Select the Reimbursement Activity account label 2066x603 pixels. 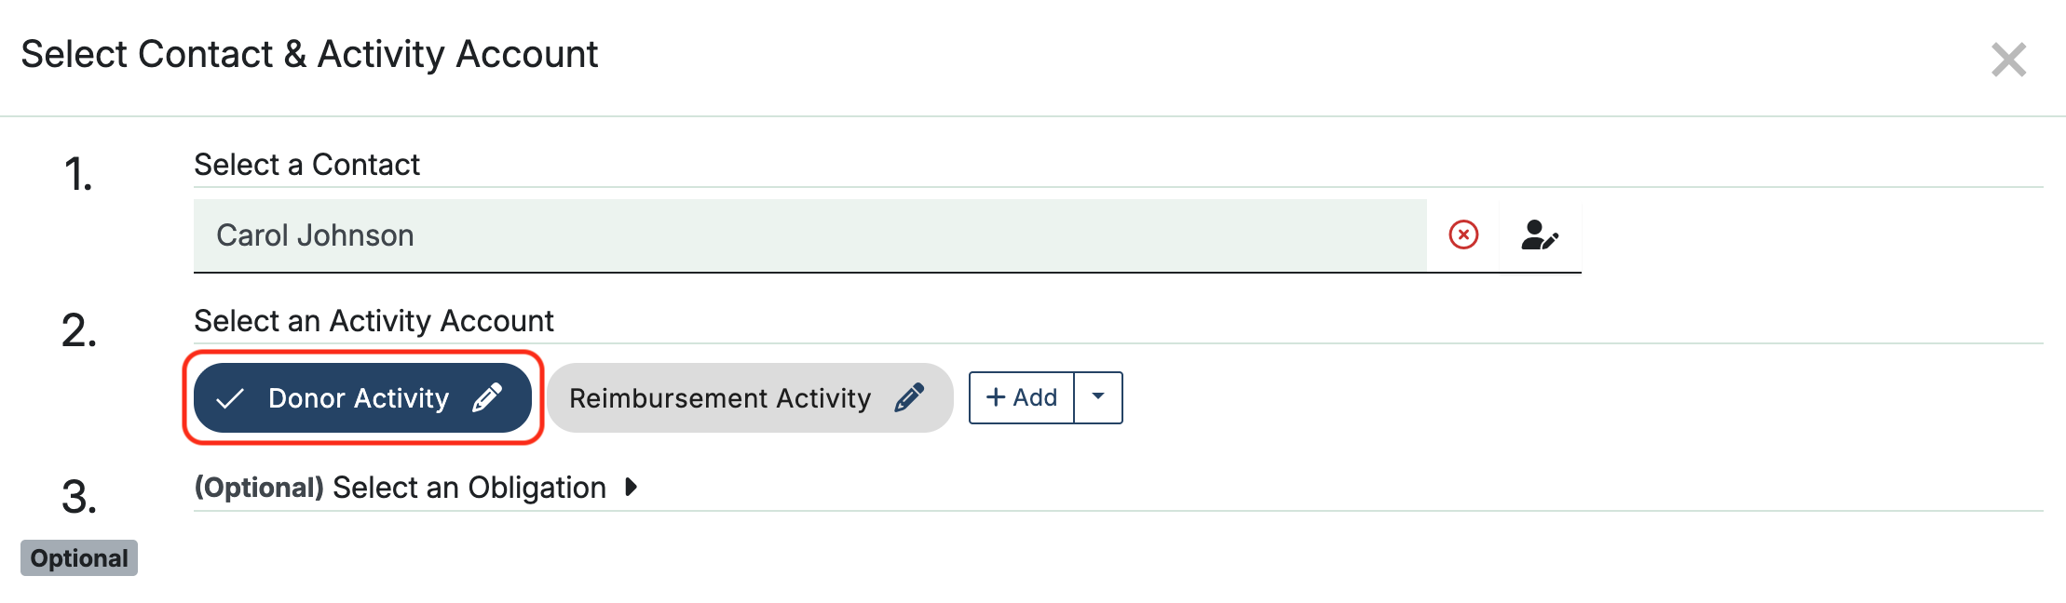pos(719,398)
